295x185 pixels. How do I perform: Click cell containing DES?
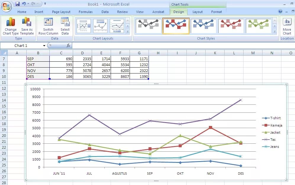click(x=38, y=76)
